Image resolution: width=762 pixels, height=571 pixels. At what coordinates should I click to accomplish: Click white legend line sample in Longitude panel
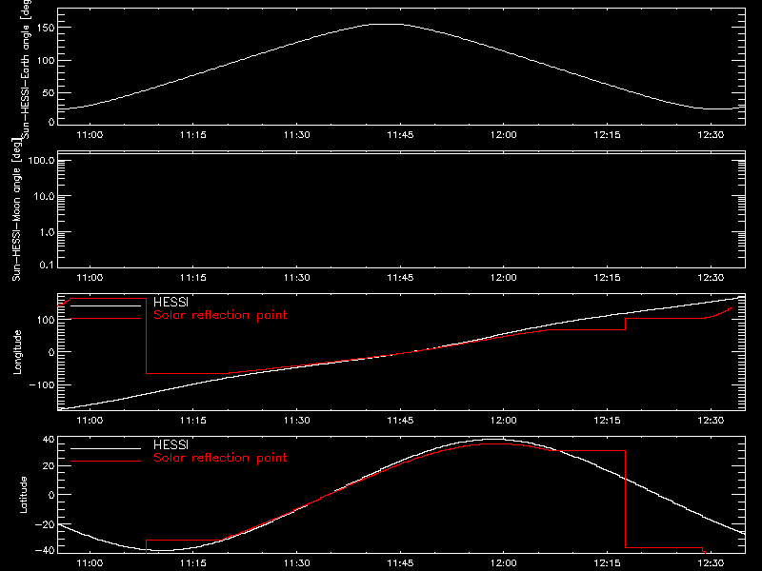(x=106, y=305)
